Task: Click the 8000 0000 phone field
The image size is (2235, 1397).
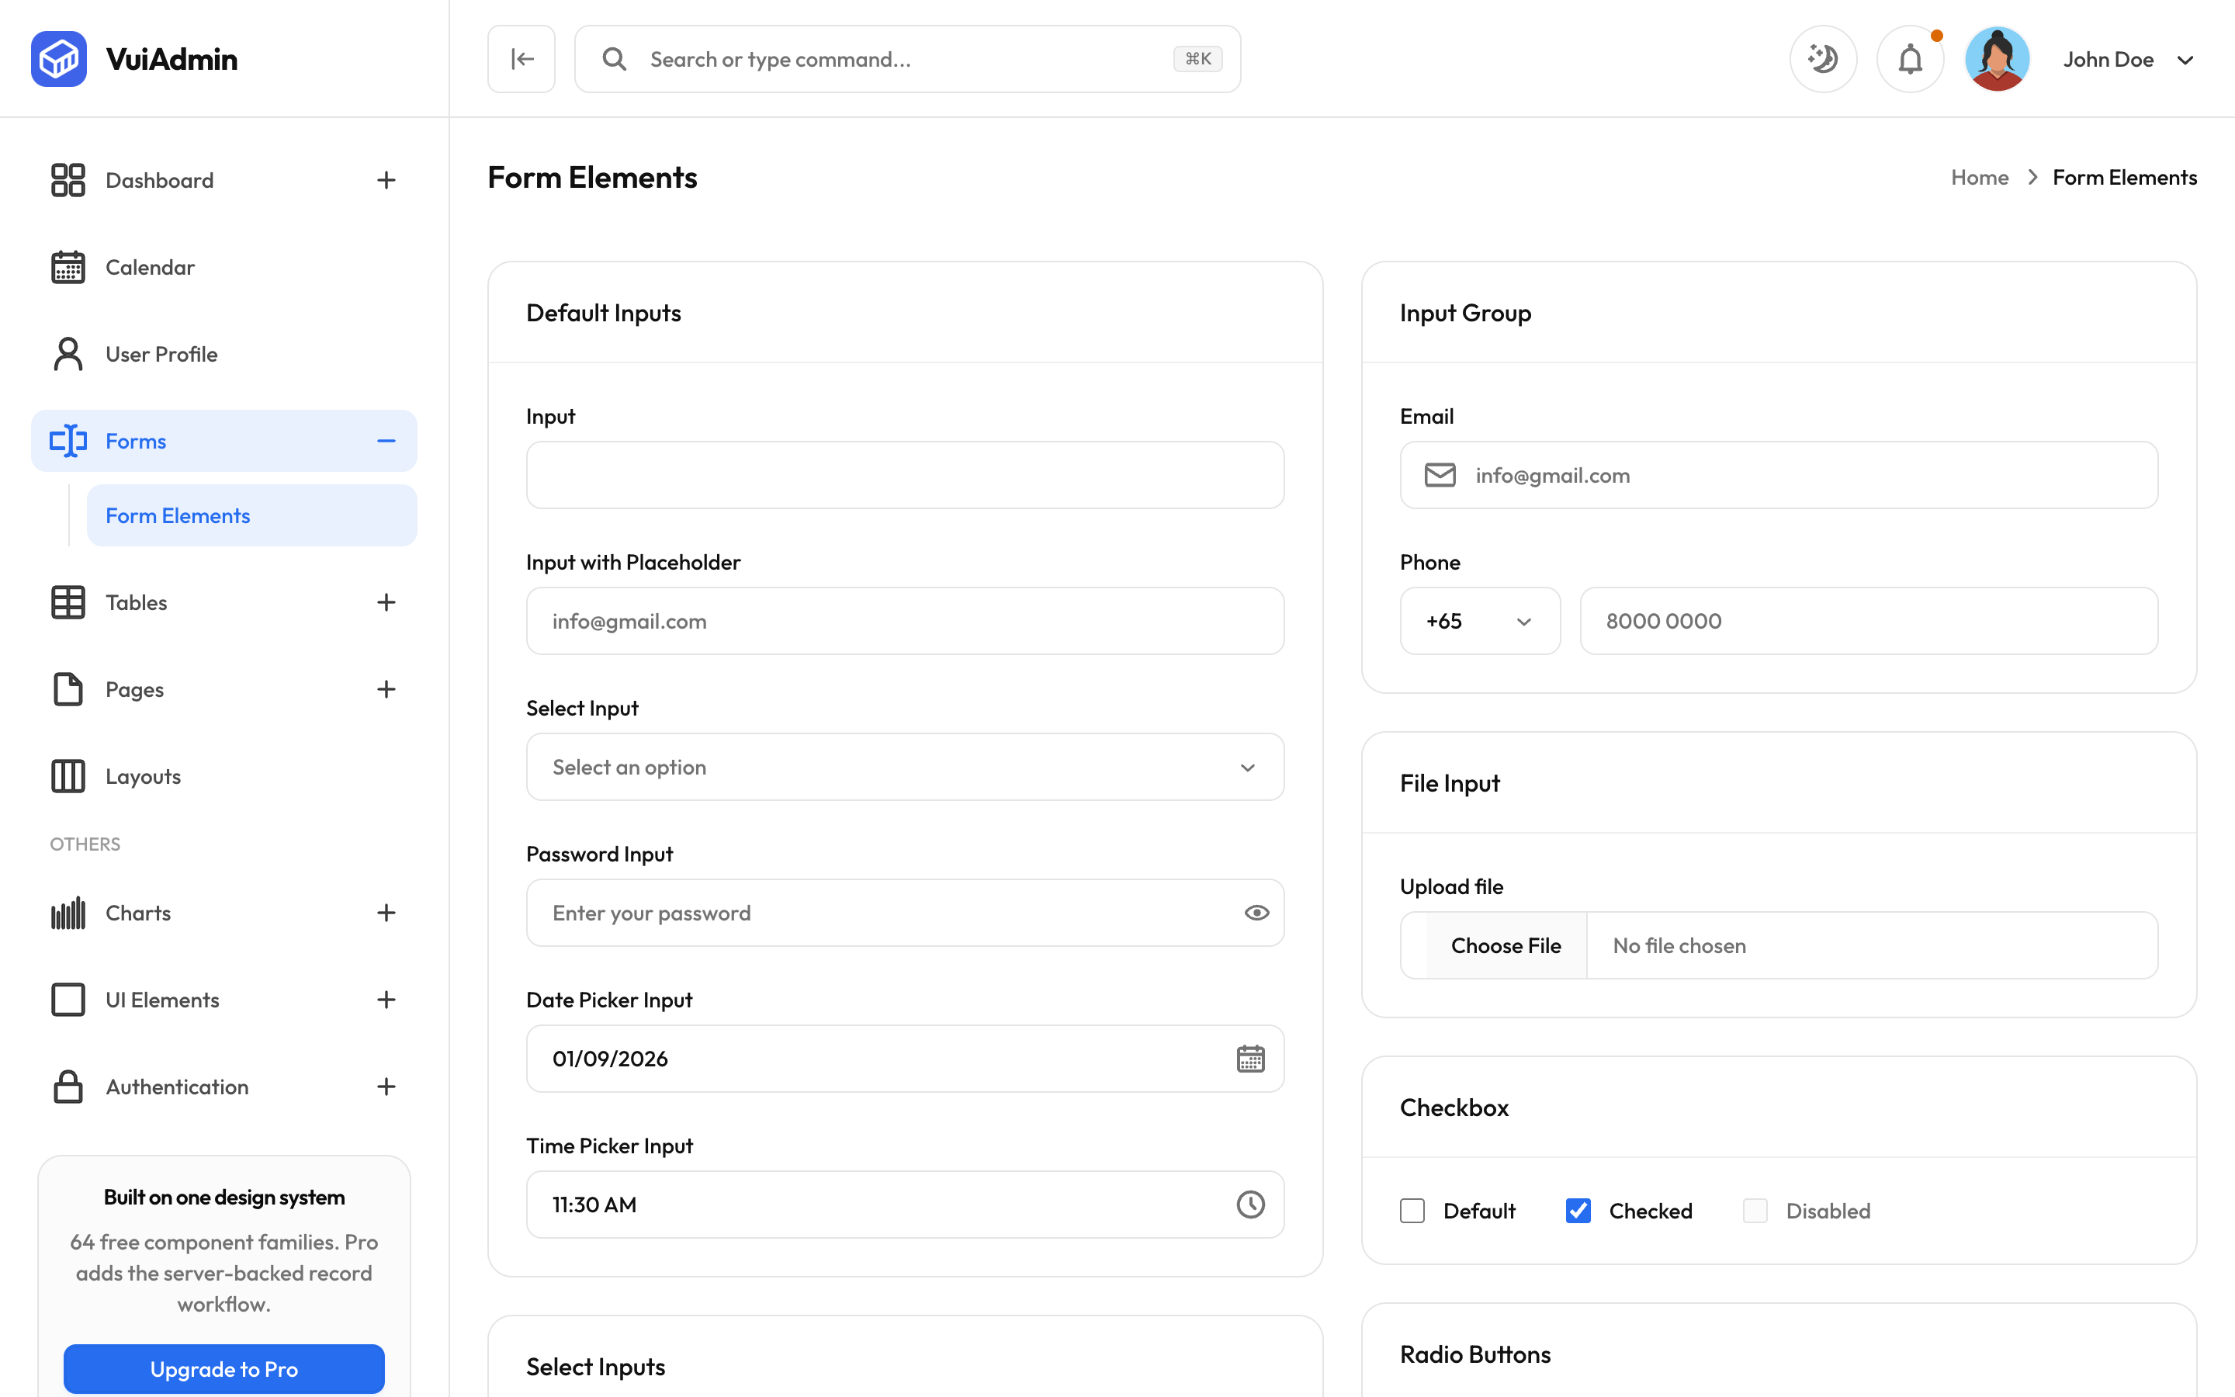Action: click(x=1869, y=621)
